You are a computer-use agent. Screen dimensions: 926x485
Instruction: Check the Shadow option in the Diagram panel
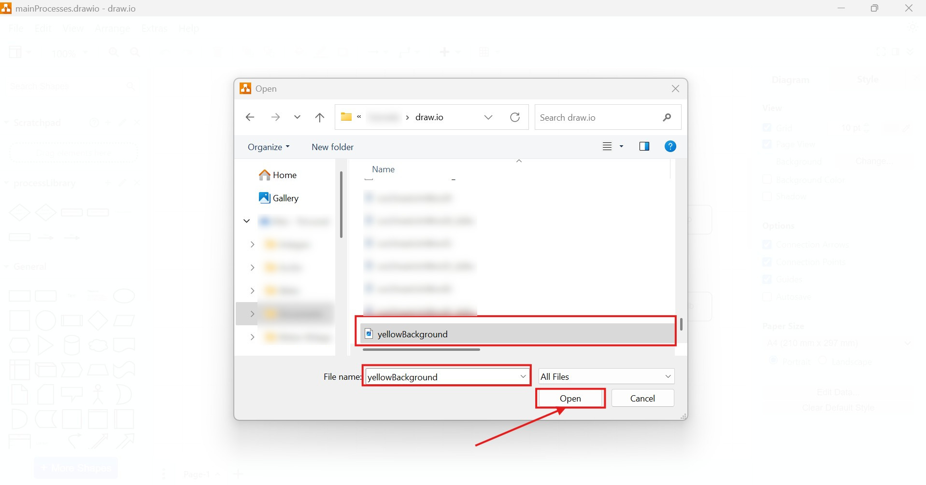click(x=767, y=196)
